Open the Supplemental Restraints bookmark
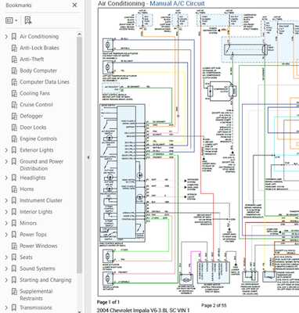Viewport: 299px width, 313px height. pos(36,295)
